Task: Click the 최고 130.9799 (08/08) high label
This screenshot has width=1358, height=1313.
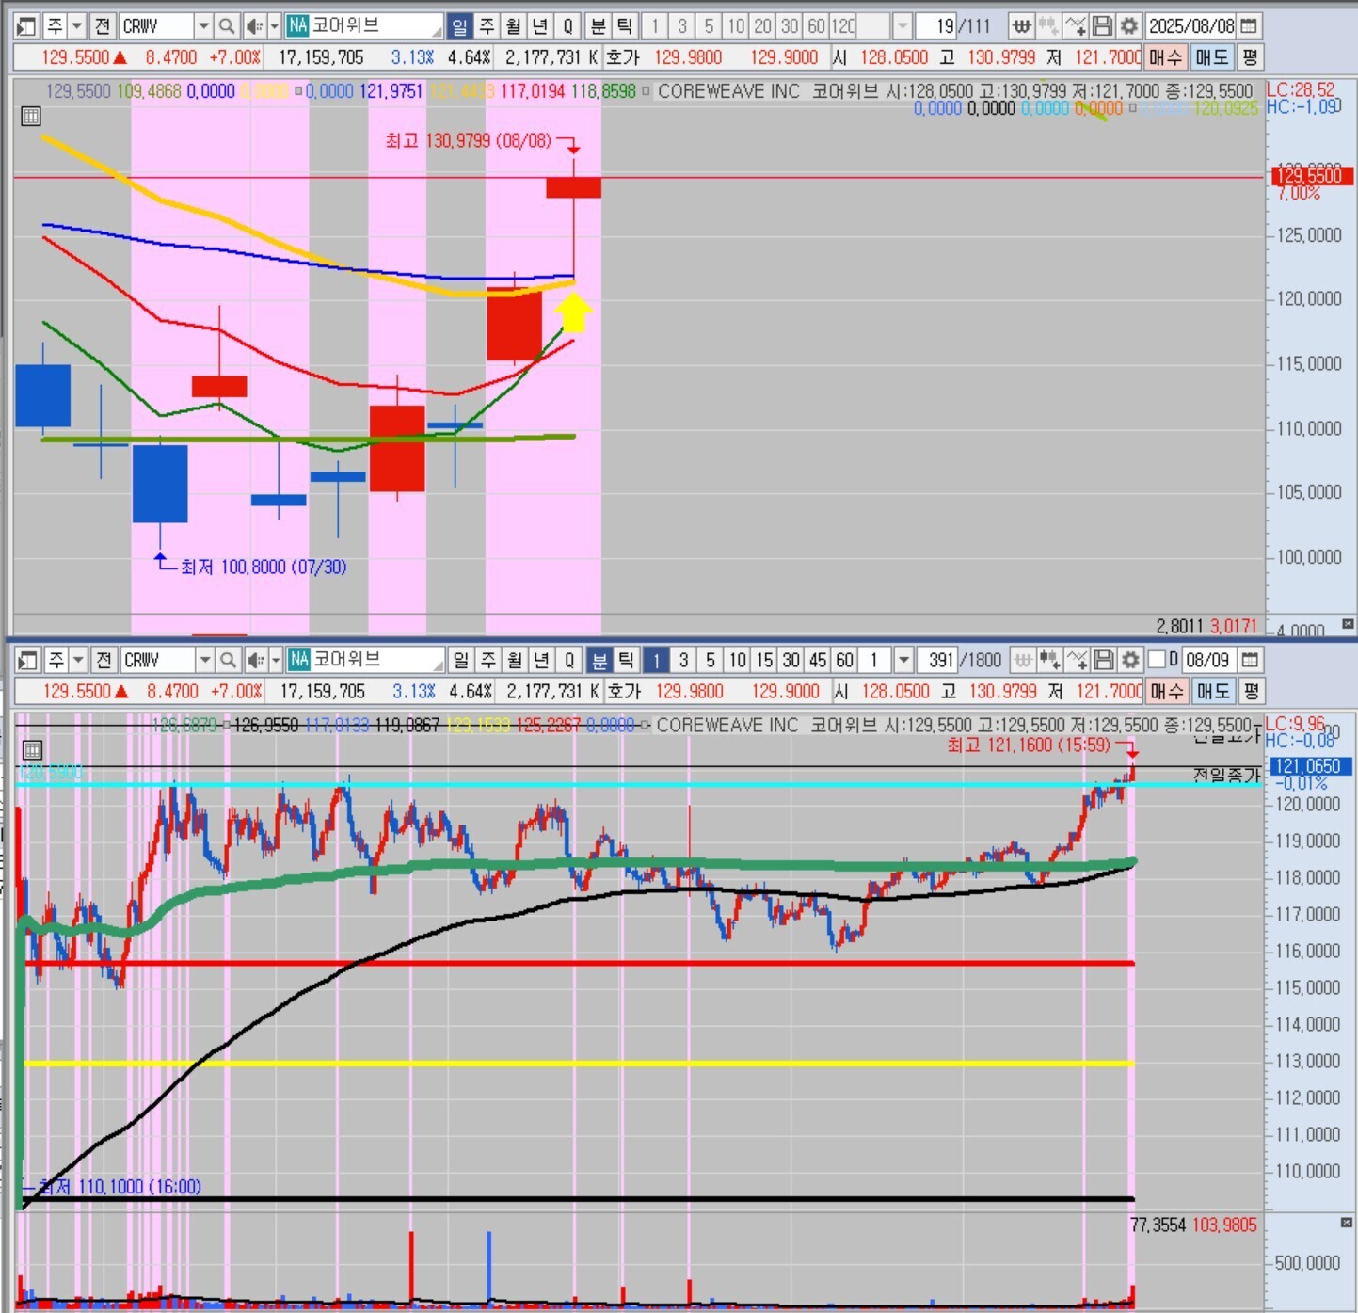Action: (x=468, y=140)
